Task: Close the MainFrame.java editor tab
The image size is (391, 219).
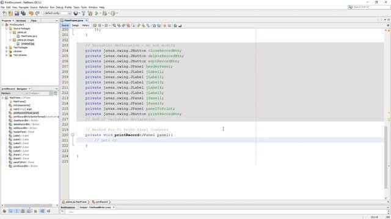Action: (86, 20)
